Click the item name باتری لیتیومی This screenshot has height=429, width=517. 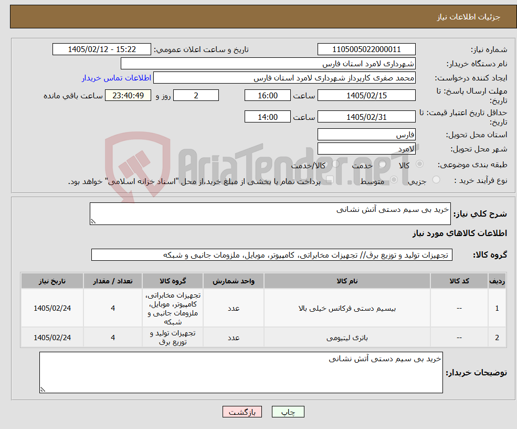(x=347, y=338)
